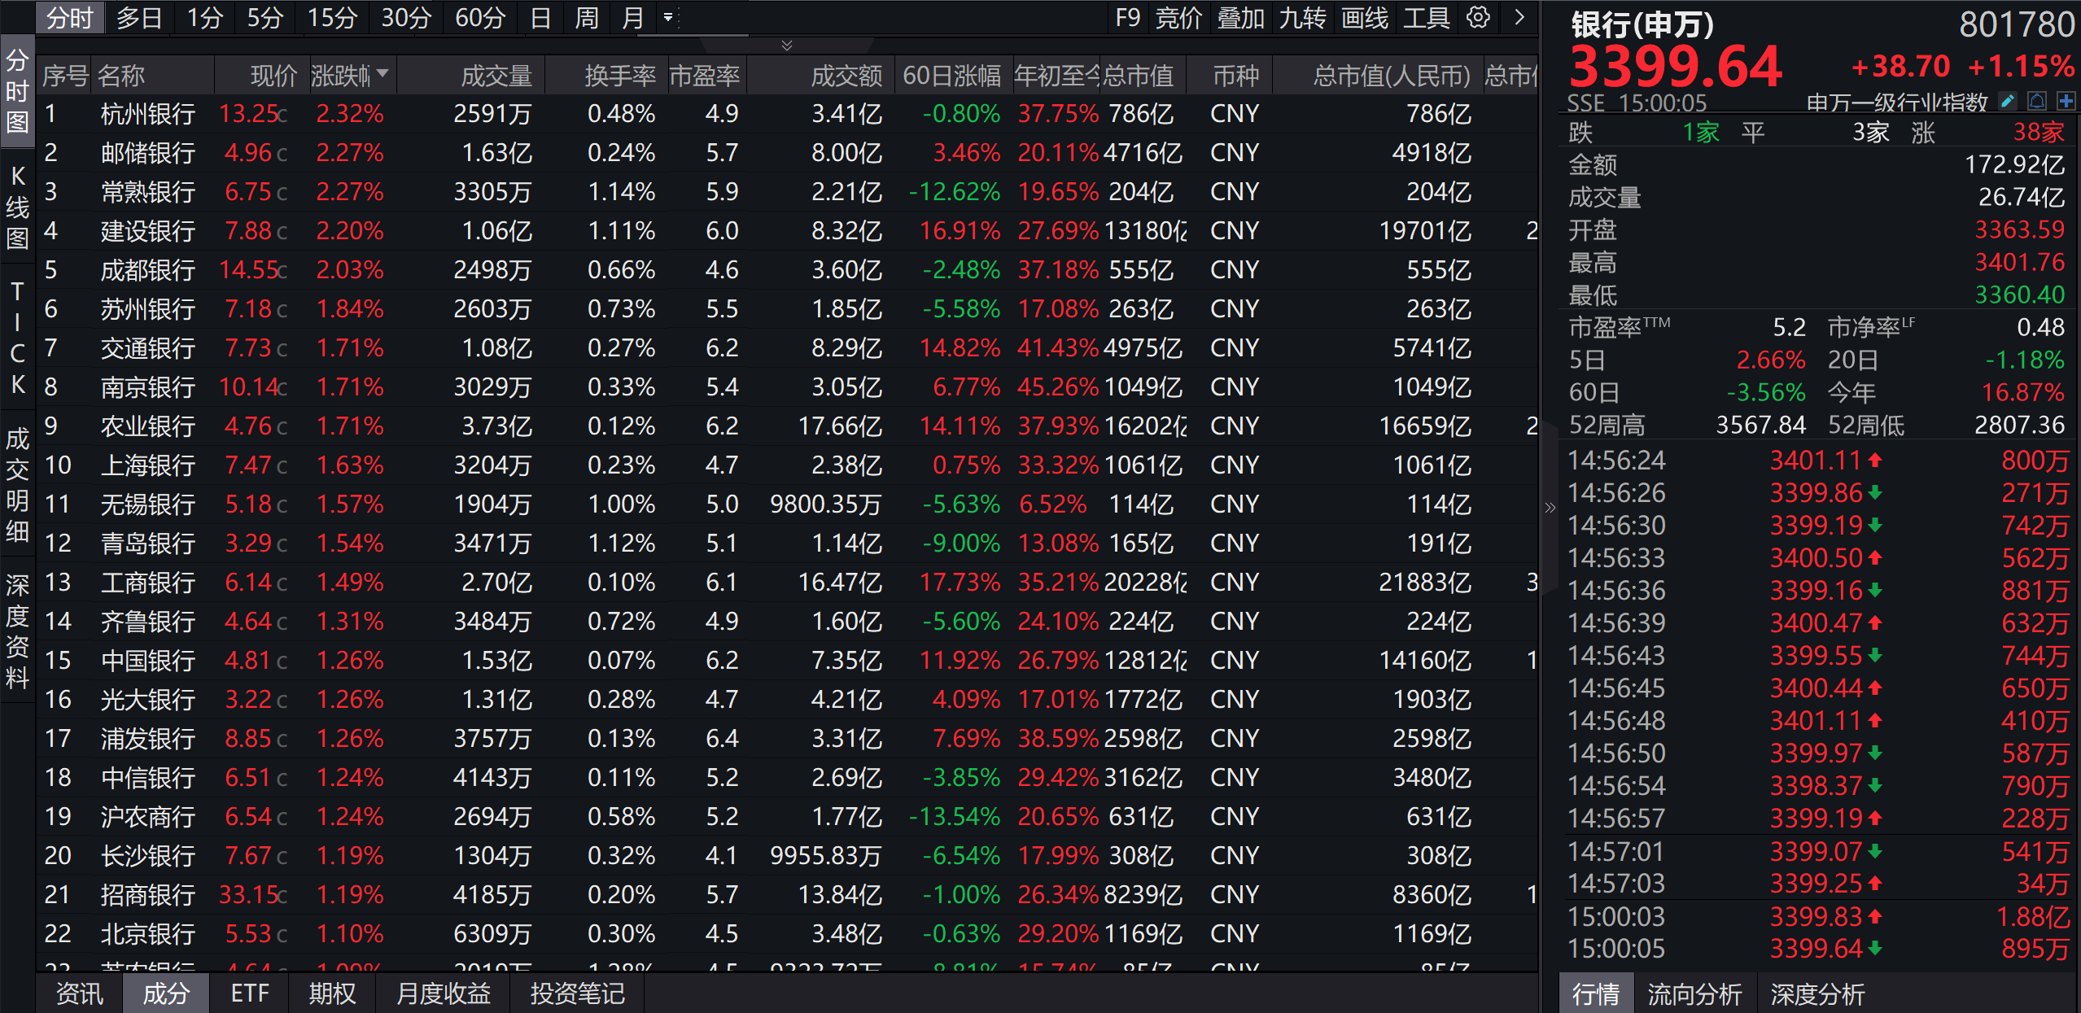
Task: Open 工具 tools menu
Action: (1426, 17)
